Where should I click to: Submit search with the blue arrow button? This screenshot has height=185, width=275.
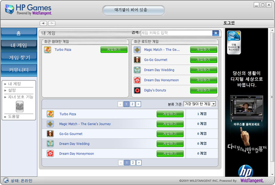[215, 33]
